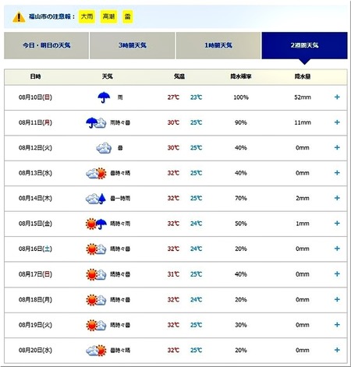Screen dimensions: 351x367
Task: Click the sun and cloud icon for 08月18日
Action: click(96, 300)
